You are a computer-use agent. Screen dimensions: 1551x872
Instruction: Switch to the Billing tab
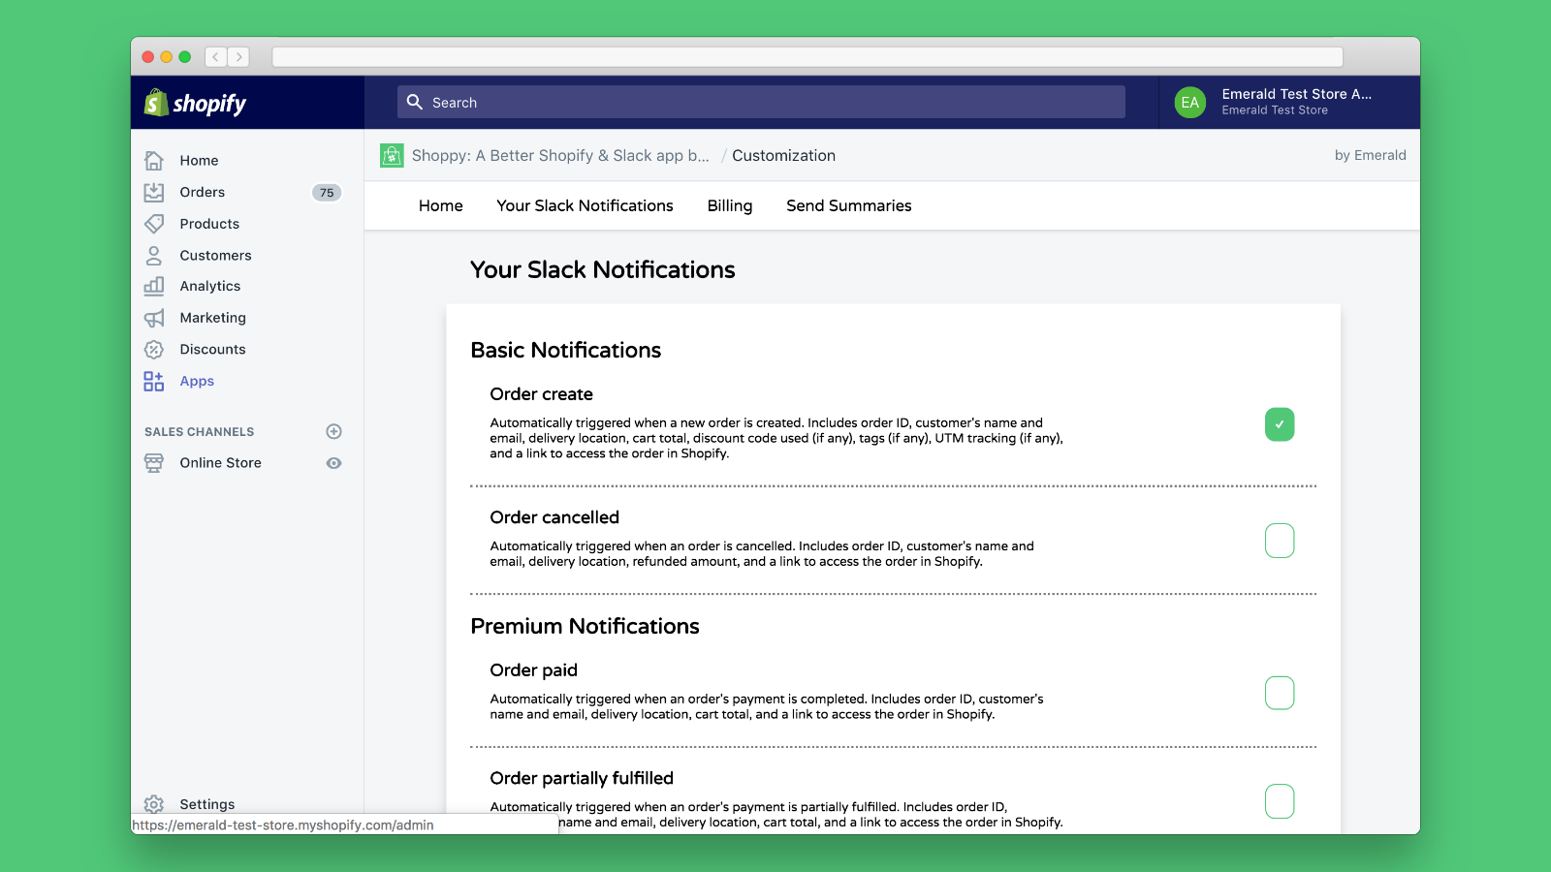pos(730,205)
